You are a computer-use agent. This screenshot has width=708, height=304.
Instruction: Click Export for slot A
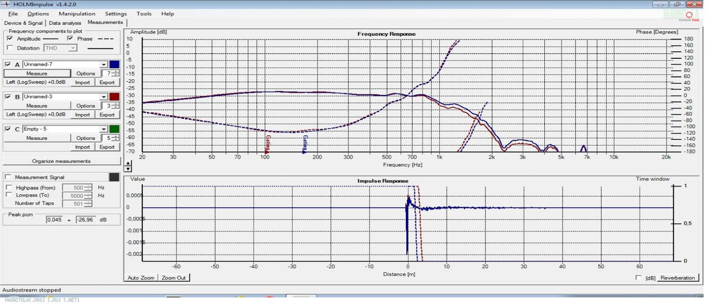tap(107, 82)
